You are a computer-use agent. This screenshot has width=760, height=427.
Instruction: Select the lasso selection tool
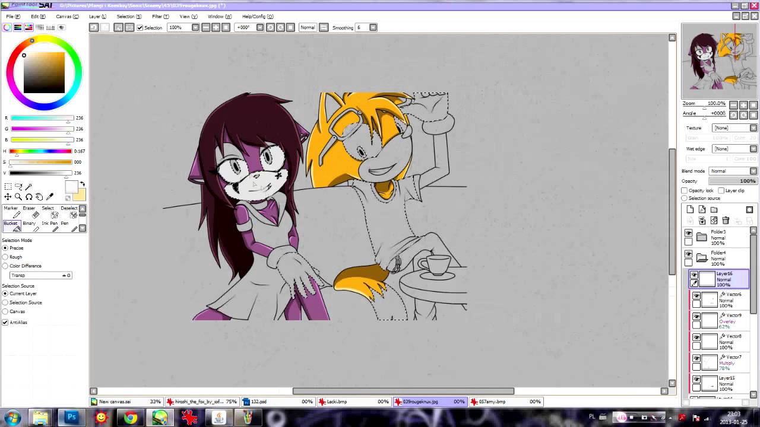tap(18, 186)
